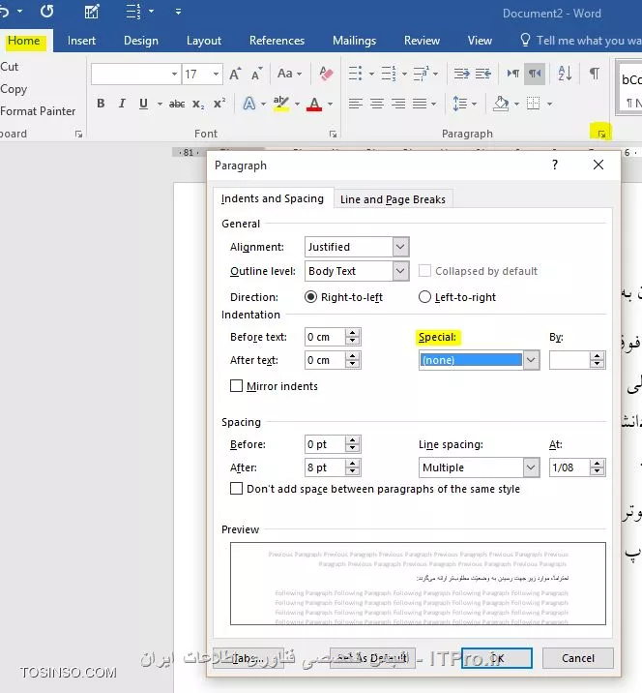The height and width of the screenshot is (693, 642).
Task: Apply text highlight color
Action: pyautogui.click(x=280, y=104)
